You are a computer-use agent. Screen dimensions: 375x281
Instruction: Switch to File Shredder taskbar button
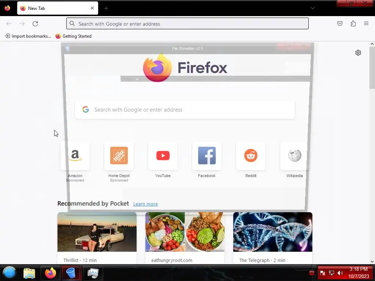tap(71, 273)
